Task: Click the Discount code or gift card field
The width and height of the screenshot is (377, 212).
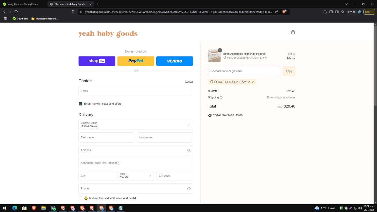Action: pos(244,71)
